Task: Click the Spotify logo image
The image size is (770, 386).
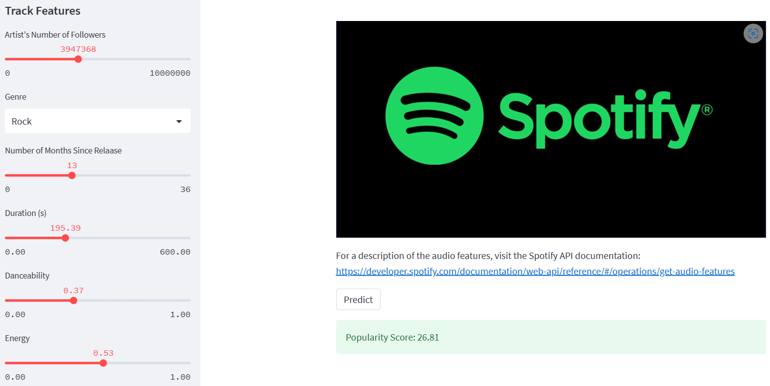Action: (x=551, y=129)
